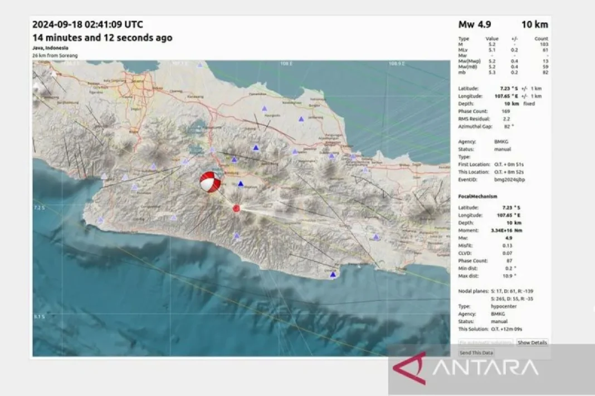Click the 'Mw 4.9' magnitude header

coord(475,24)
